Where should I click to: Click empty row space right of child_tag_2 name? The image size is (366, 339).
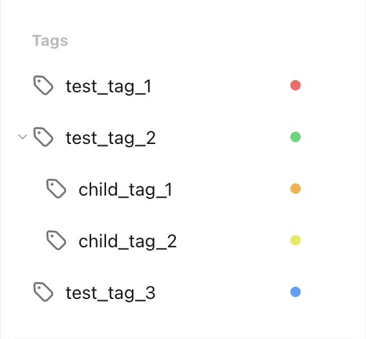click(x=233, y=240)
